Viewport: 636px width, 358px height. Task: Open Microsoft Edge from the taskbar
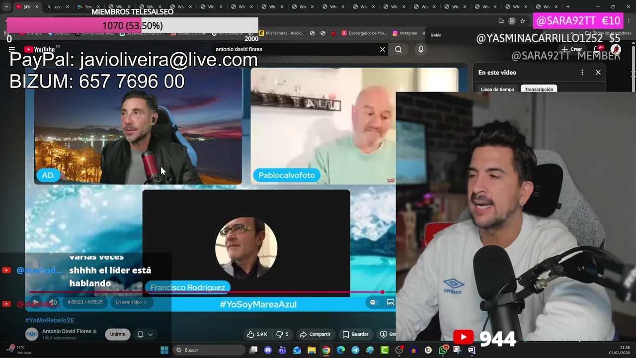341,350
